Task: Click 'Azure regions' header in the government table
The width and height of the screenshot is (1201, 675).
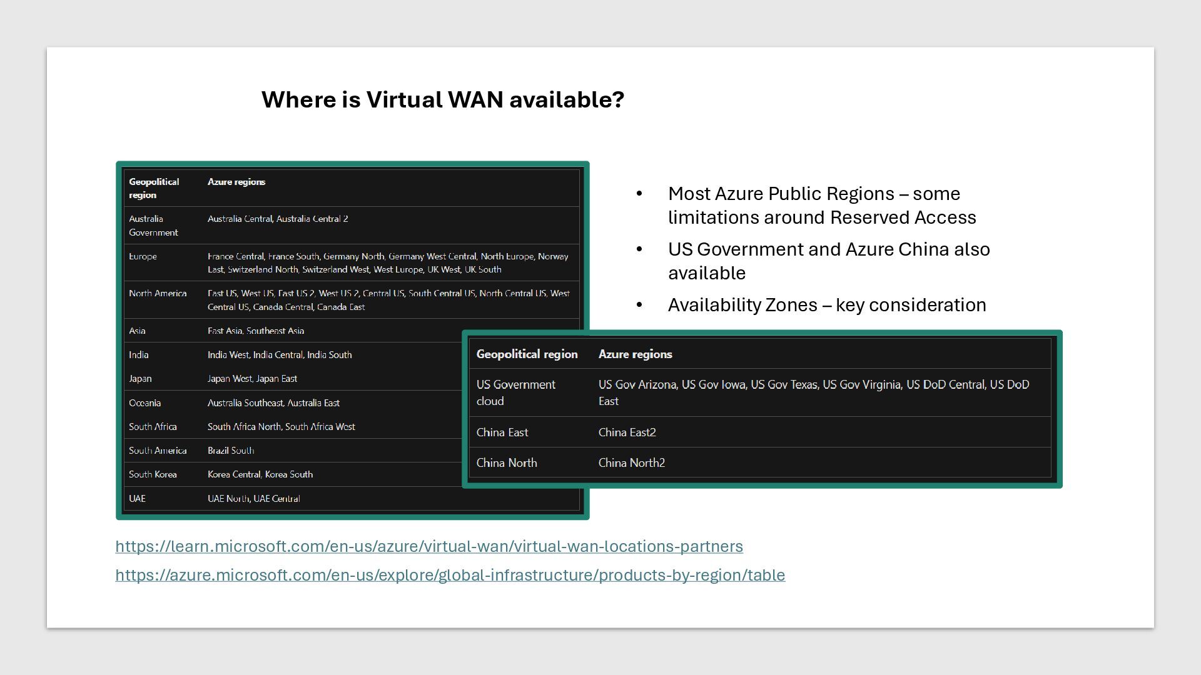Action: point(636,354)
